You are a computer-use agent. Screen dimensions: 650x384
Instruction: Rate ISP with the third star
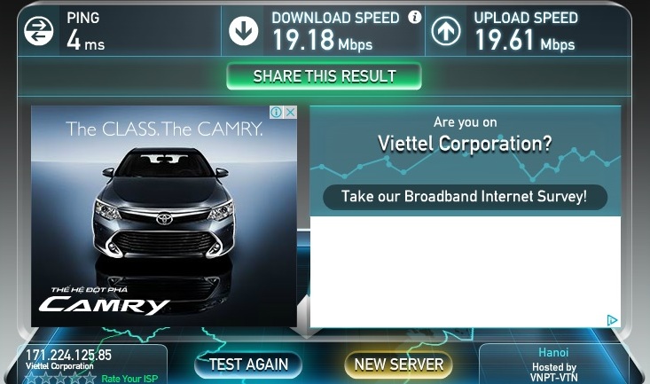[x=60, y=378]
